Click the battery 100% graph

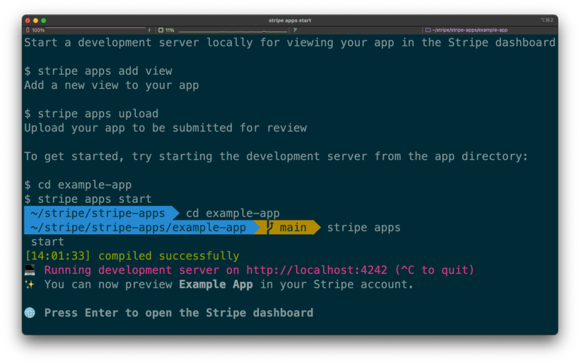coord(96,29)
